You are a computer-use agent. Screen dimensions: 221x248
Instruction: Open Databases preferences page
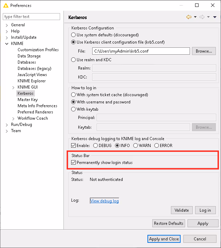tap(27, 62)
